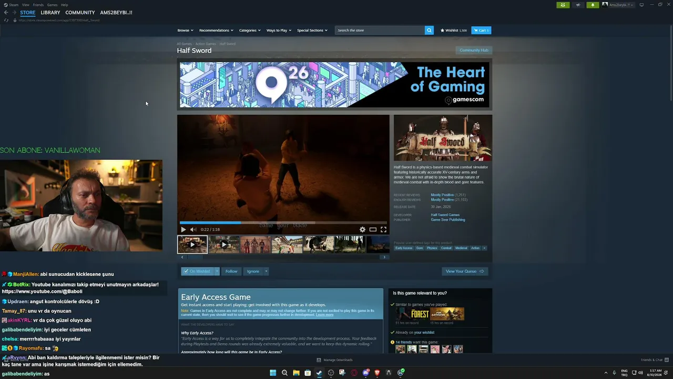
Task: Open the Help menu
Action: (64, 5)
